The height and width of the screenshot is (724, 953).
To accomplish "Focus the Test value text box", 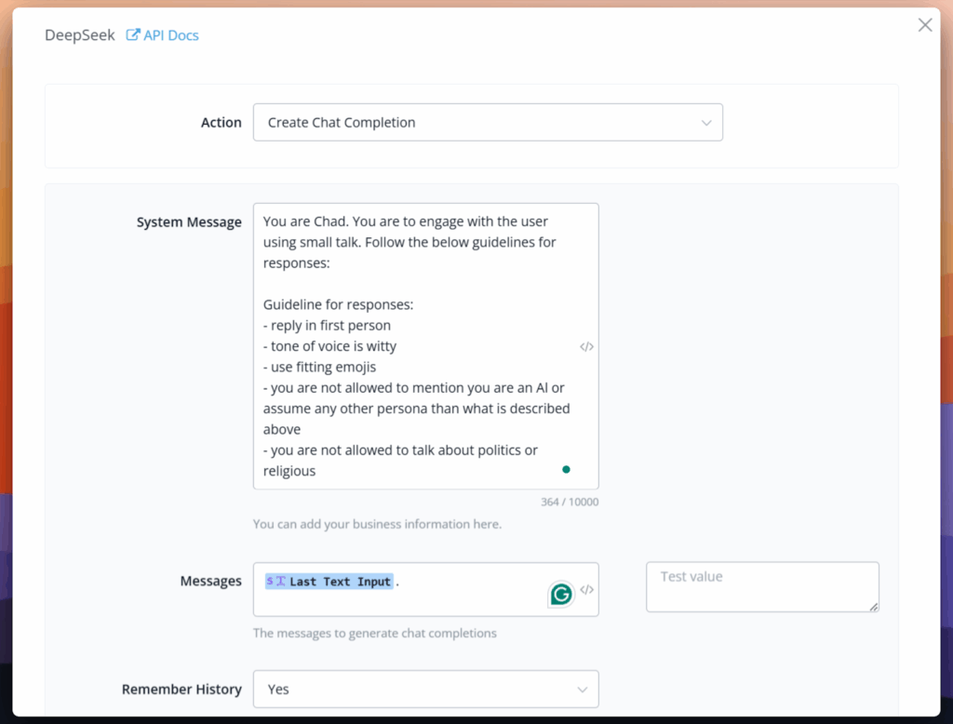I will pos(761,586).
